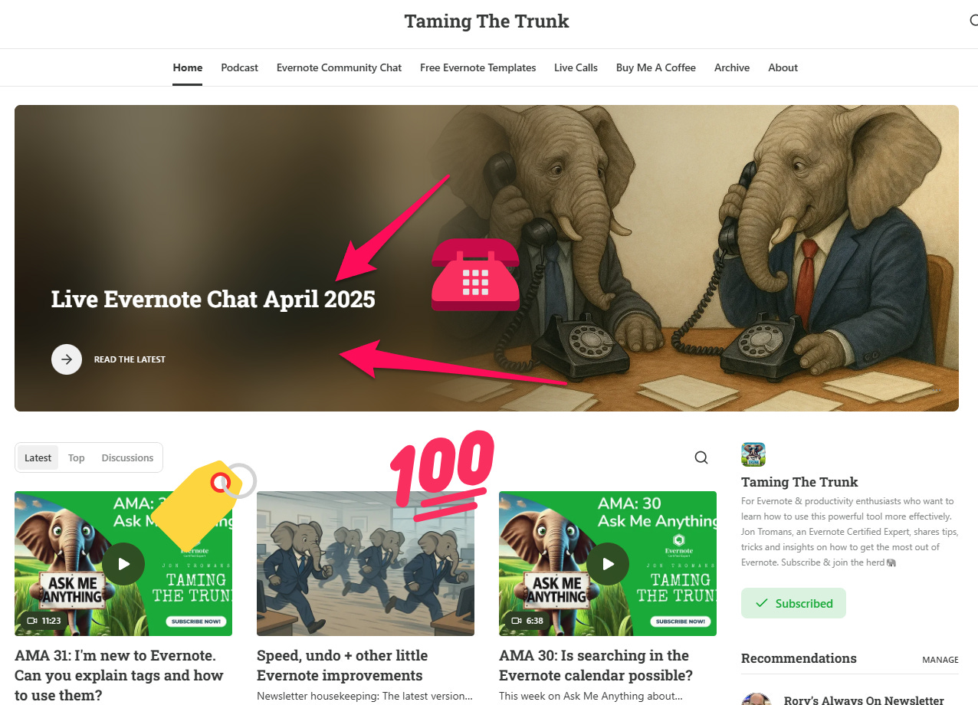Open Free Evernote Templates page

click(x=478, y=67)
